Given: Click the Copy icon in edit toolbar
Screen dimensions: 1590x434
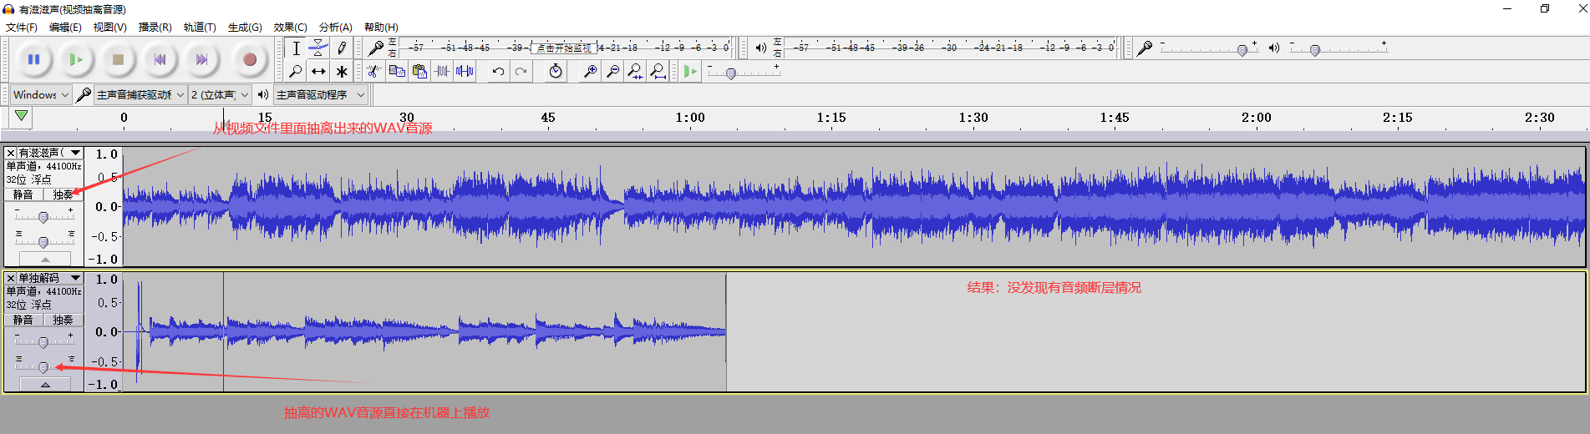Looking at the screenshot, I should [397, 71].
